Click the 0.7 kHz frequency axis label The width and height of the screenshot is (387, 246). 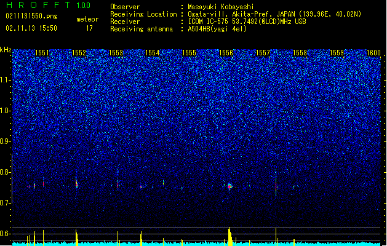[x=6, y=203]
